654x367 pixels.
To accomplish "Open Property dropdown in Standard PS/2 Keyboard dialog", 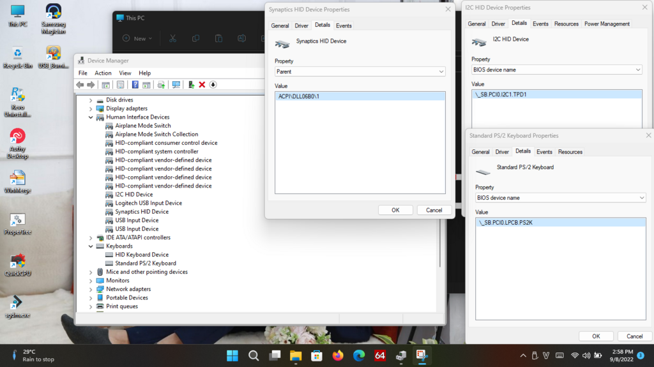I will [x=560, y=198].
